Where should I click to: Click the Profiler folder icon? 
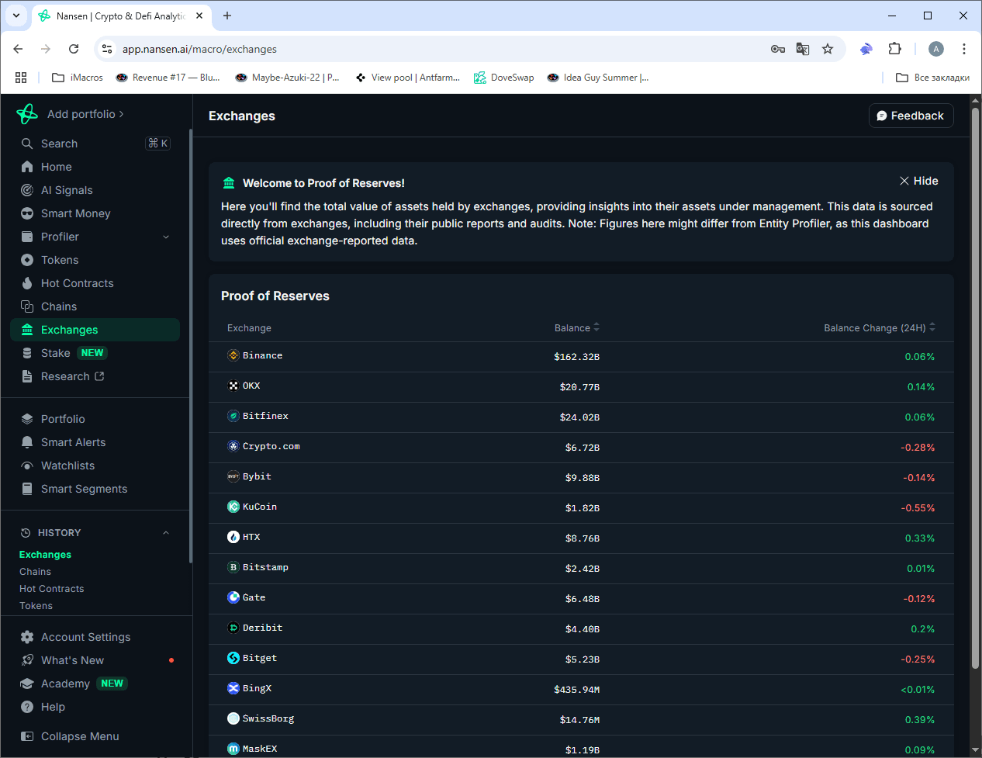point(27,237)
